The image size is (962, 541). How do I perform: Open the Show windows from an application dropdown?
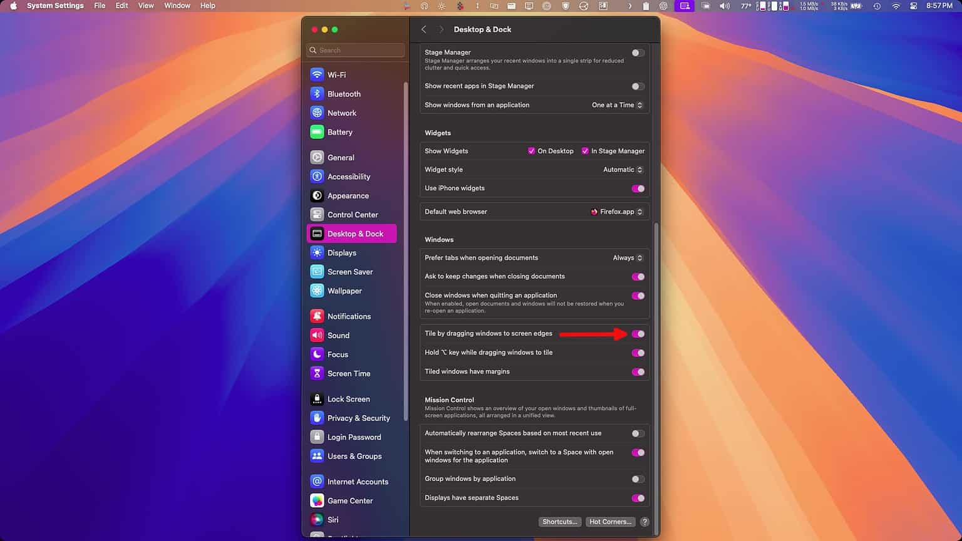(617, 105)
